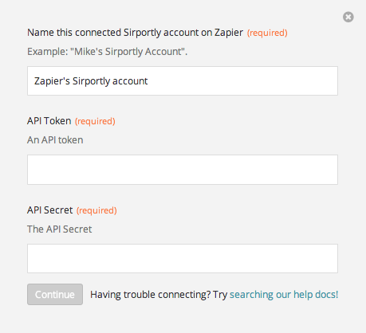The width and height of the screenshot is (366, 333).
Task: Click the API Token label
Action: point(49,121)
